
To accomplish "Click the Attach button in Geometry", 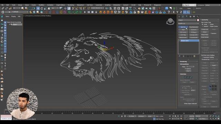I will click(205, 32).
